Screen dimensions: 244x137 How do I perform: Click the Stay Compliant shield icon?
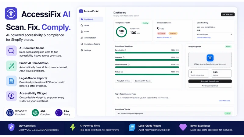(x=11, y=127)
